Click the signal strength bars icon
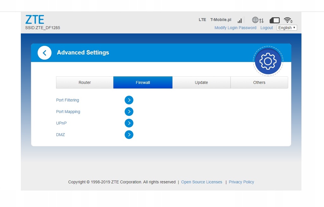 coord(240,20)
